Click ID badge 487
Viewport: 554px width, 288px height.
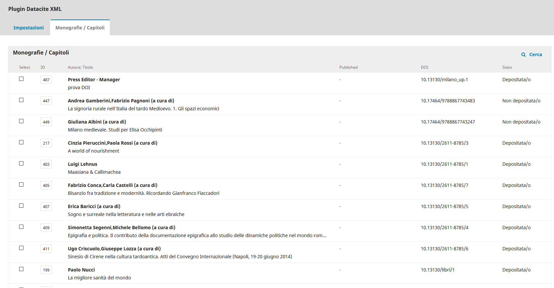46,80
